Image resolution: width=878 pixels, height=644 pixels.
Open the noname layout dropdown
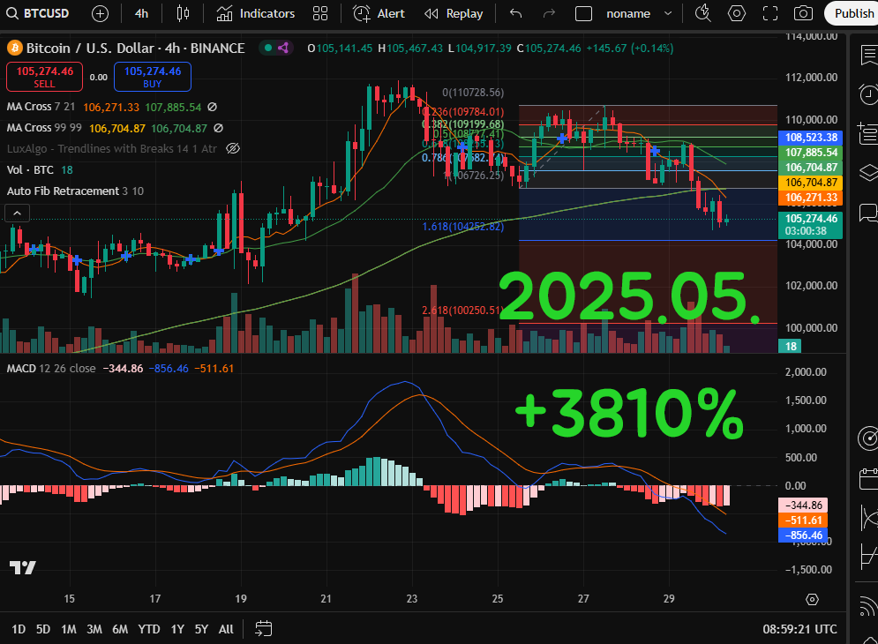(x=639, y=13)
